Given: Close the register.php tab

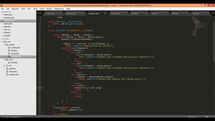Looking at the screenshot, I should point(83,13).
